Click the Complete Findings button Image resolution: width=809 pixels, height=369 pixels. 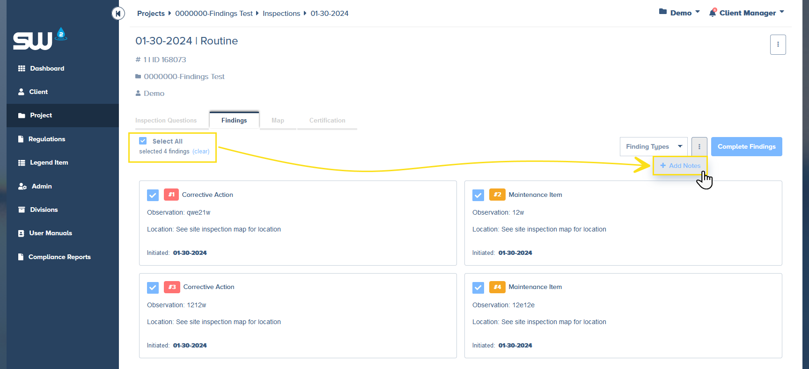coord(746,147)
